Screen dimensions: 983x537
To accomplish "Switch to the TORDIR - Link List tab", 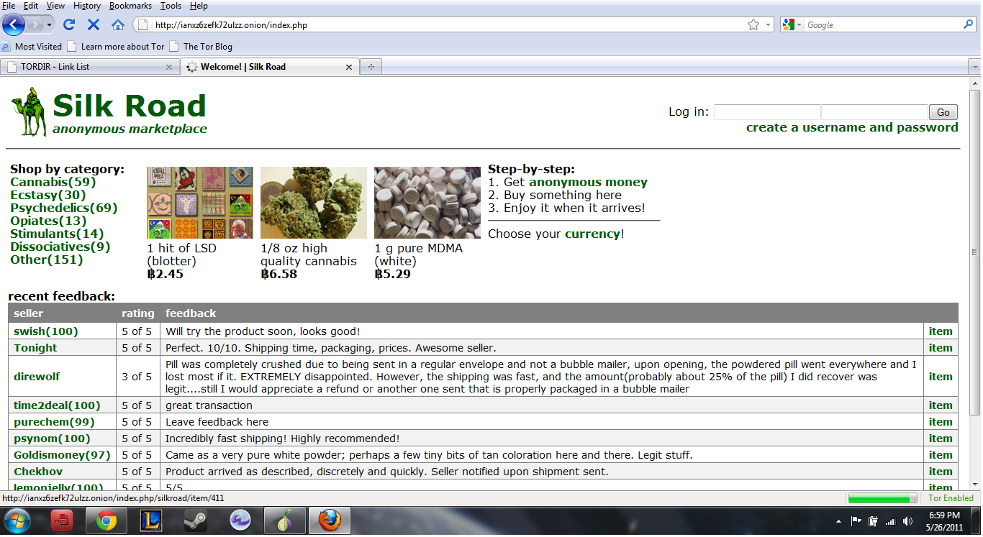I will tap(89, 67).
